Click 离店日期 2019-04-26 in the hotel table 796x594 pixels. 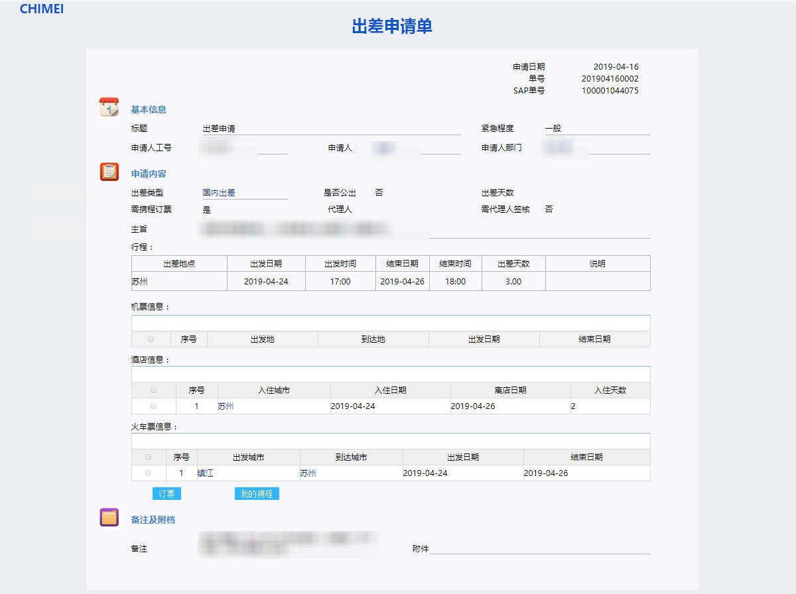point(511,406)
